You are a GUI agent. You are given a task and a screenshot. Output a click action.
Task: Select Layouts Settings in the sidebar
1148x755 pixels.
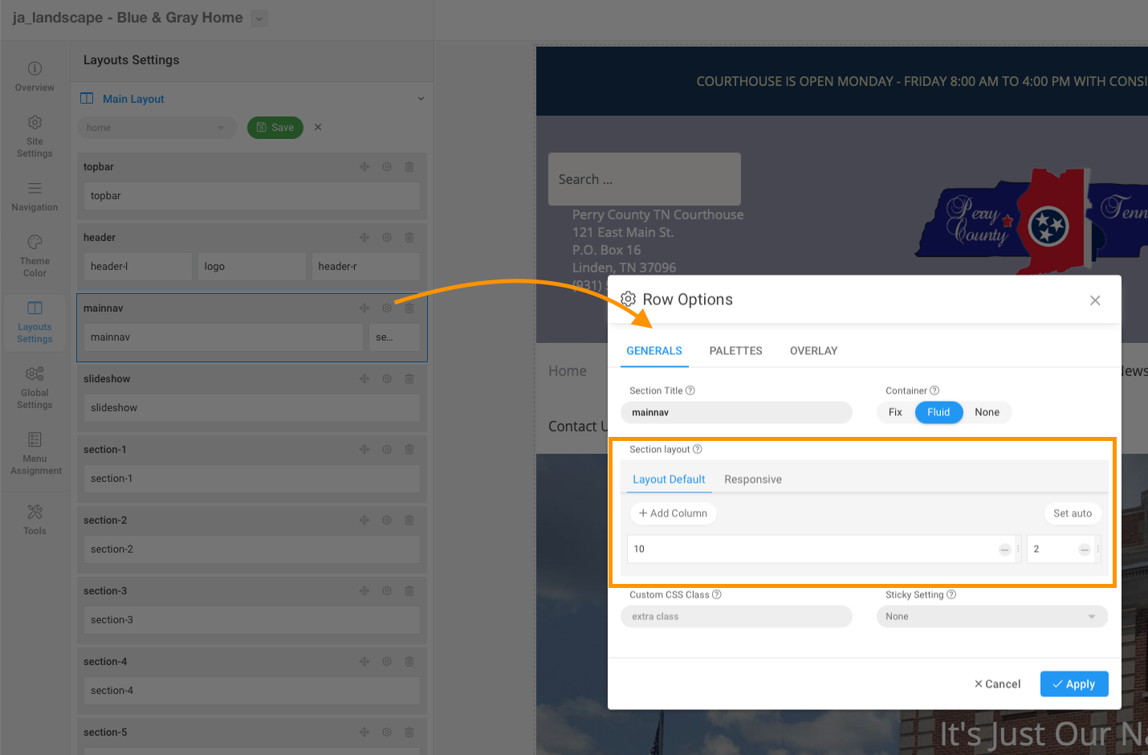pyautogui.click(x=35, y=321)
